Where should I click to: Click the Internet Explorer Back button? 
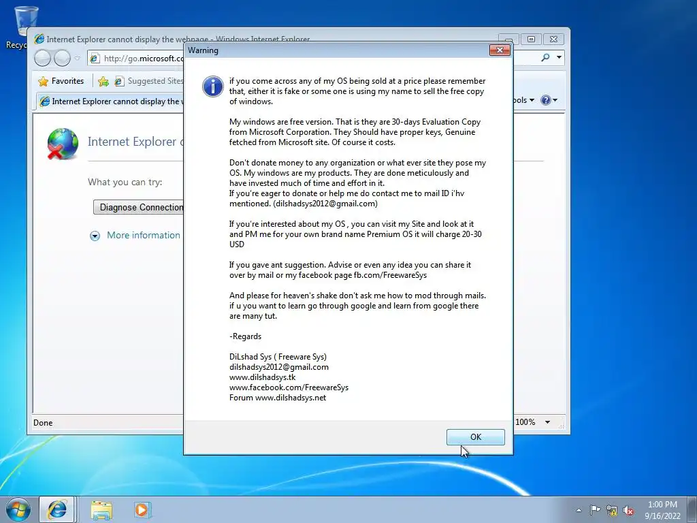43,58
